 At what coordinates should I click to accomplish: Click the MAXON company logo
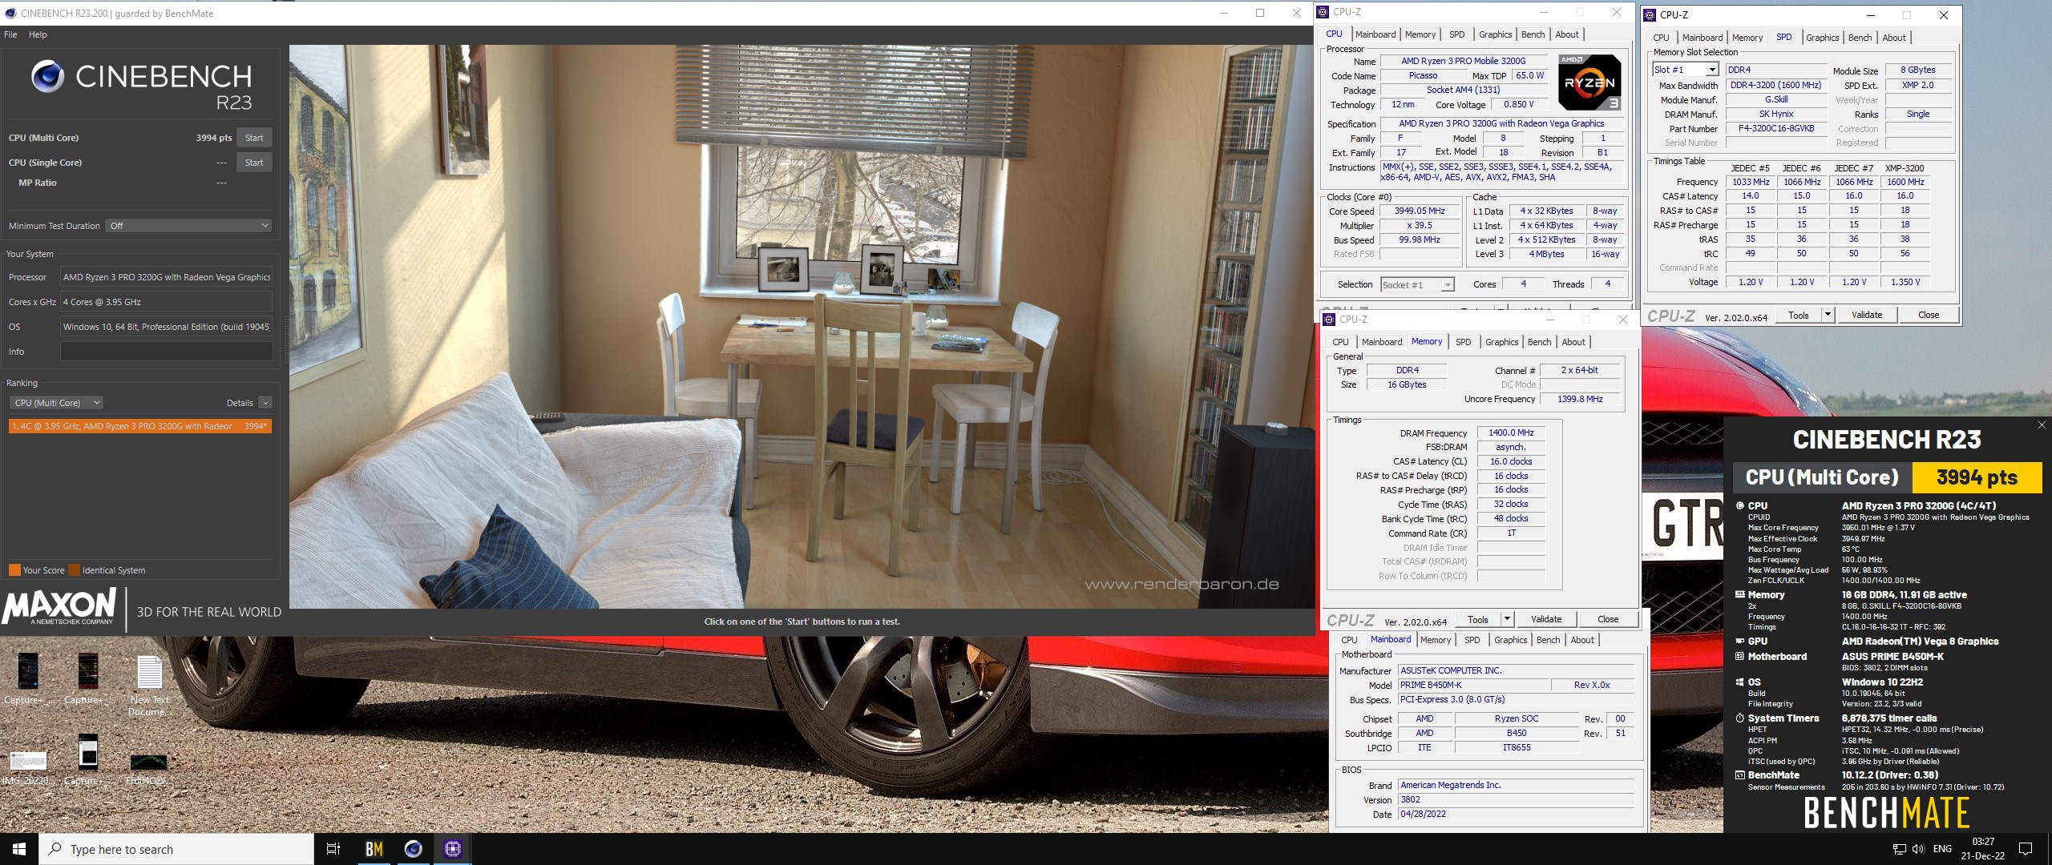60,607
